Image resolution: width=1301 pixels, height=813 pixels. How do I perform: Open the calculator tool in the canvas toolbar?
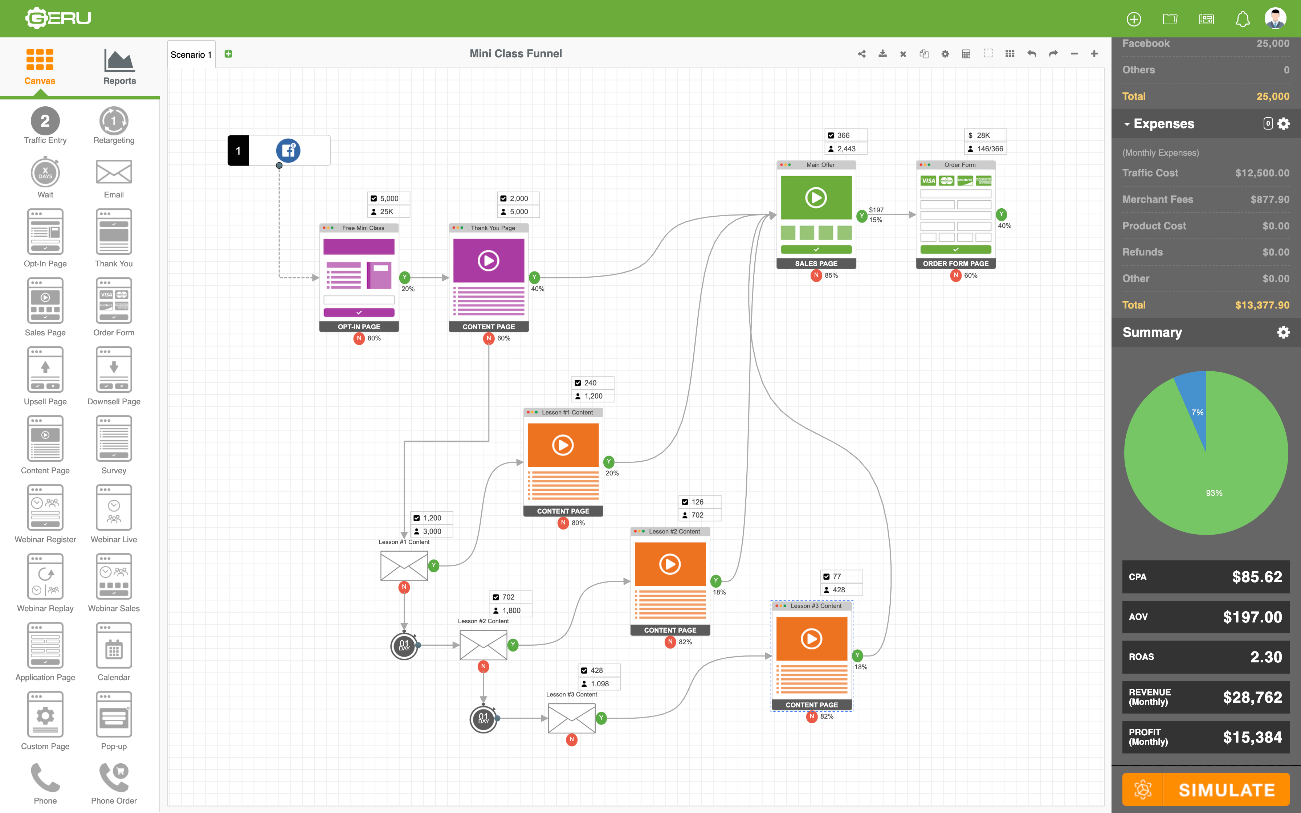click(966, 54)
